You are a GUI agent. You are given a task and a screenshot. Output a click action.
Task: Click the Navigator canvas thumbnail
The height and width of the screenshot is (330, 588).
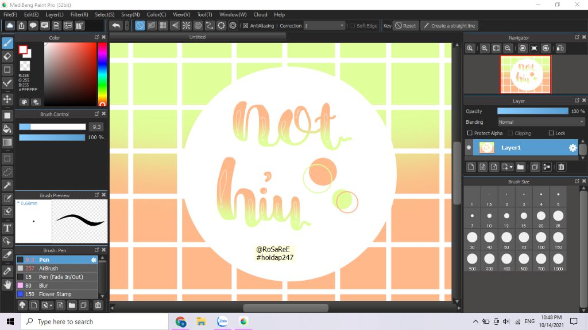point(525,74)
